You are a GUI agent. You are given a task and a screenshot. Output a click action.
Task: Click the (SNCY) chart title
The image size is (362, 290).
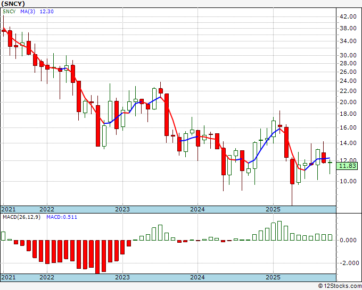tap(13, 4)
